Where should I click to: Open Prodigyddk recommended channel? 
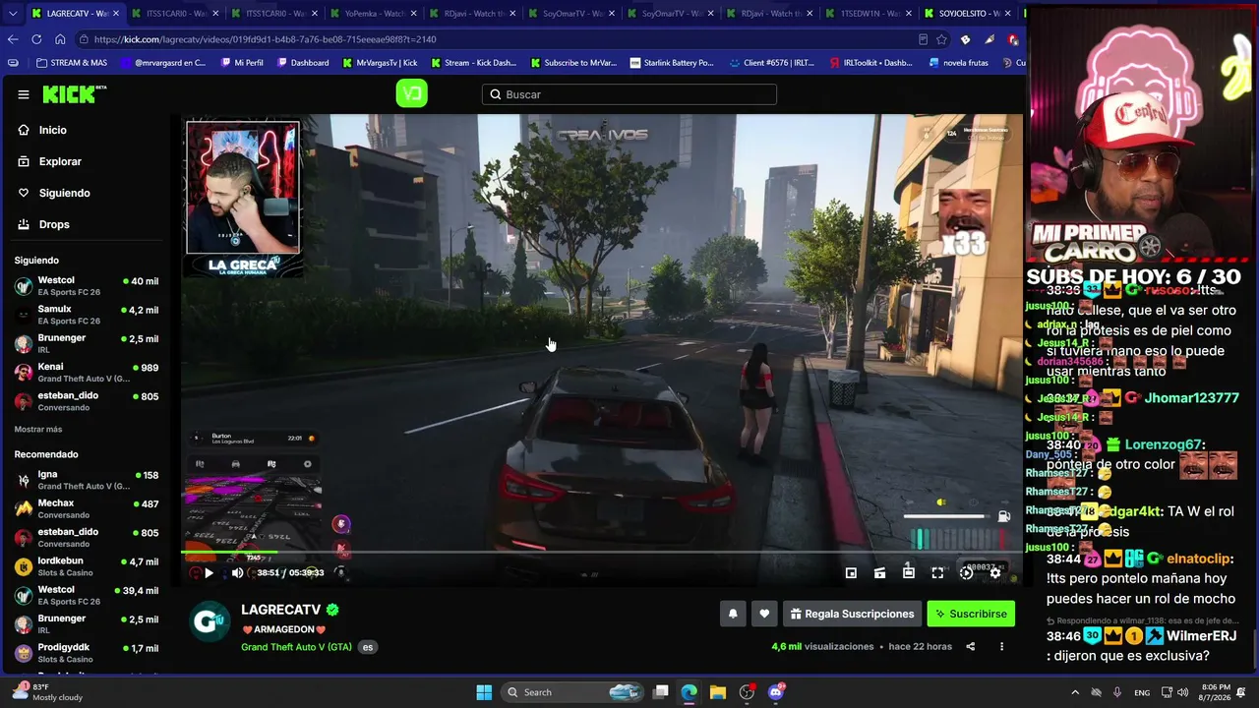point(87,653)
